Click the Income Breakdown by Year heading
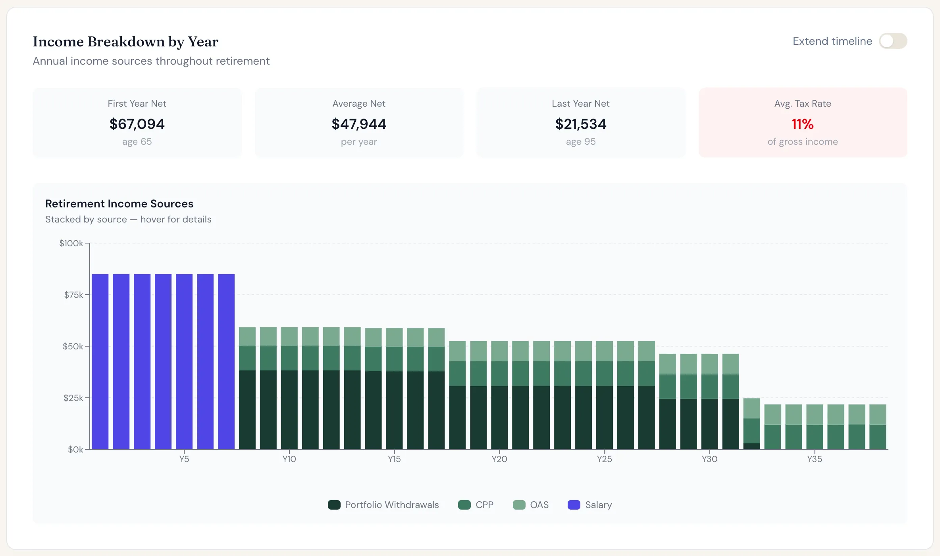This screenshot has width=940, height=556. pos(125,42)
